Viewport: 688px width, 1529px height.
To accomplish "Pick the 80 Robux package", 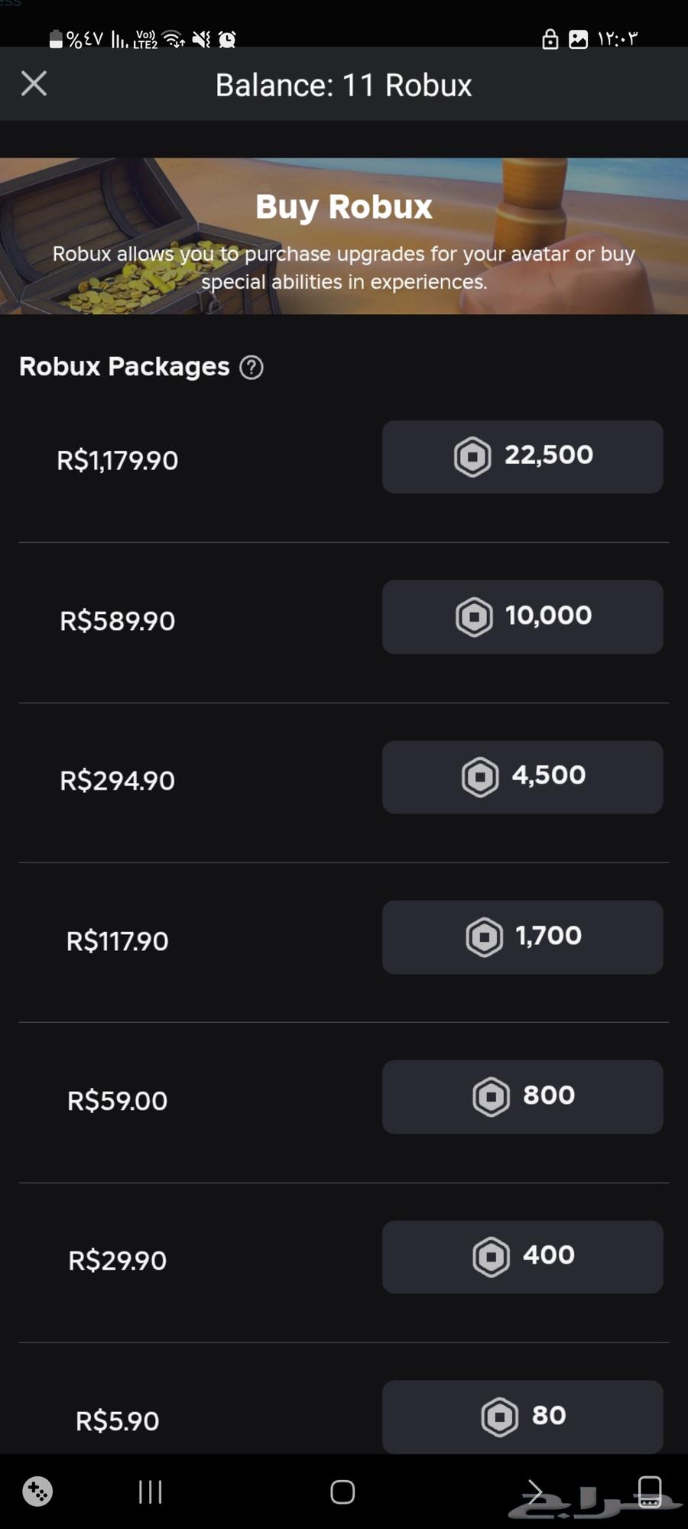I will pyautogui.click(x=522, y=1416).
